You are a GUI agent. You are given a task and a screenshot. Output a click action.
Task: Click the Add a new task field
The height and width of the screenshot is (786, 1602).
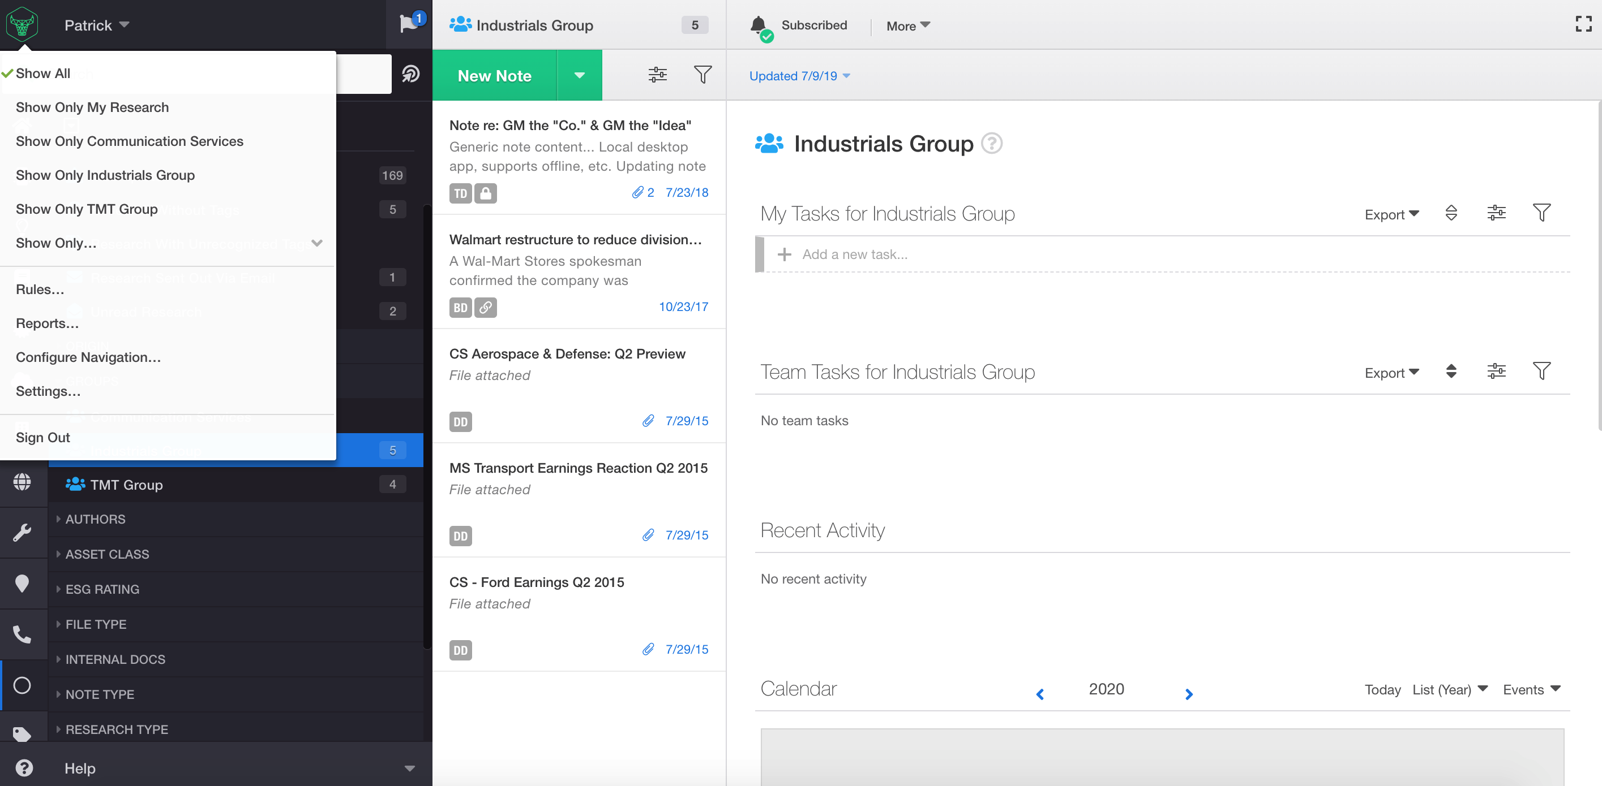click(x=854, y=254)
